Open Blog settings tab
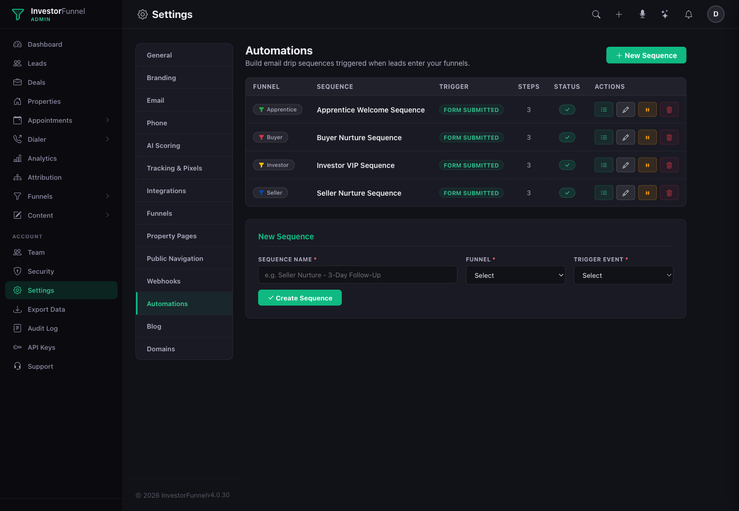 click(184, 326)
